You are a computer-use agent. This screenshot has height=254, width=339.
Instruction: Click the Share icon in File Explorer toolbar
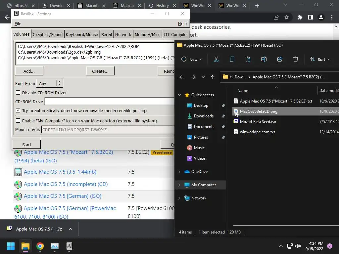coord(280,60)
